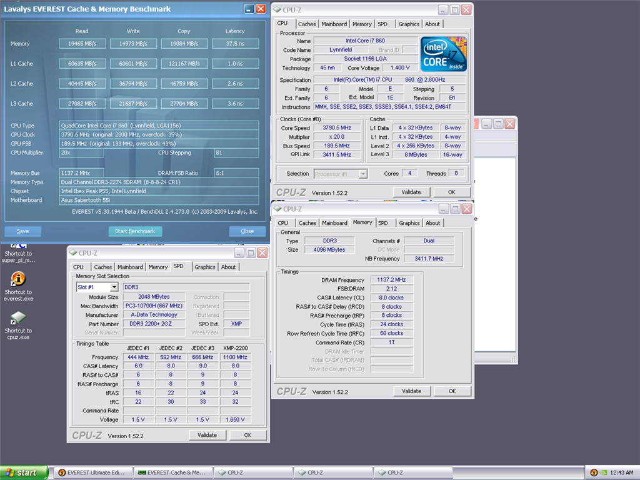Open the Shortcut to cpuz.exe desktop icon

point(18,317)
